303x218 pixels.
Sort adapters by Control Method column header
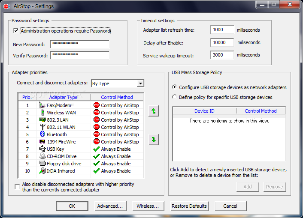117,97
